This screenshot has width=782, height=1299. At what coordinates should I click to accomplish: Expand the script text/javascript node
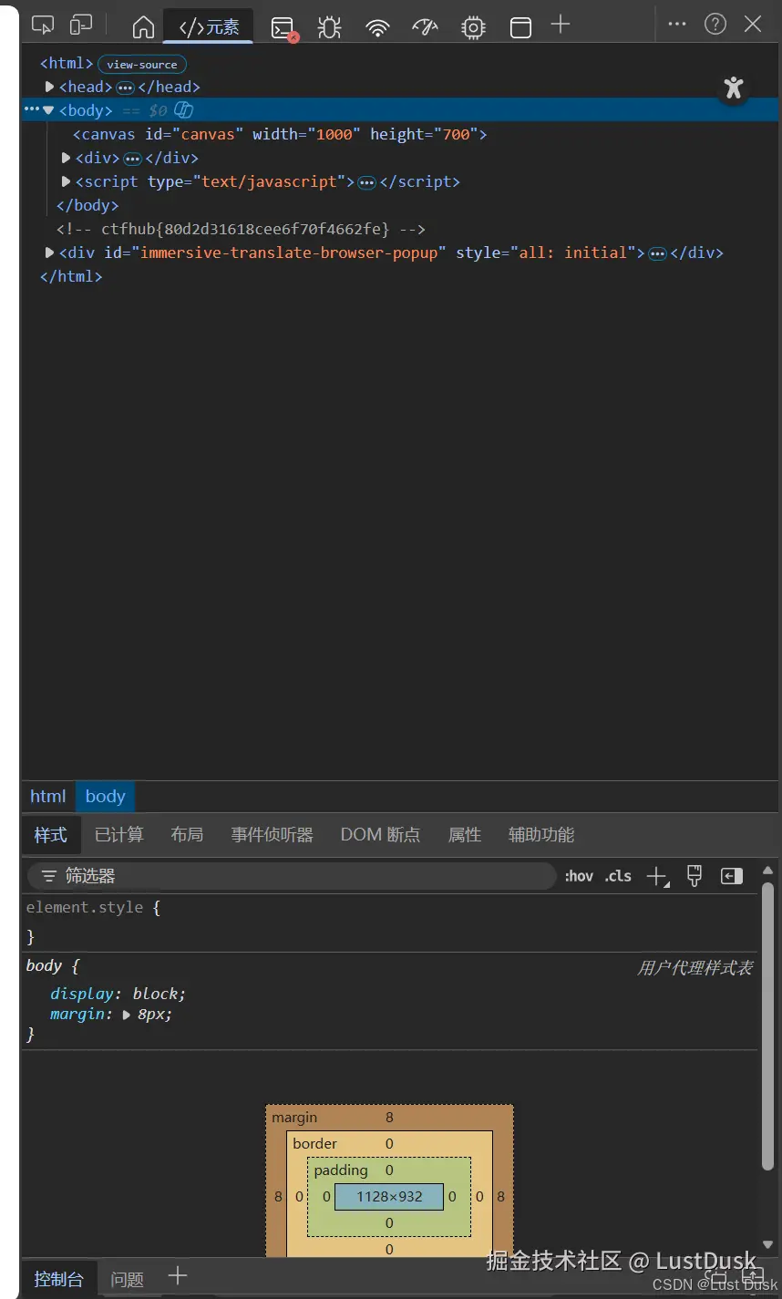click(x=66, y=181)
